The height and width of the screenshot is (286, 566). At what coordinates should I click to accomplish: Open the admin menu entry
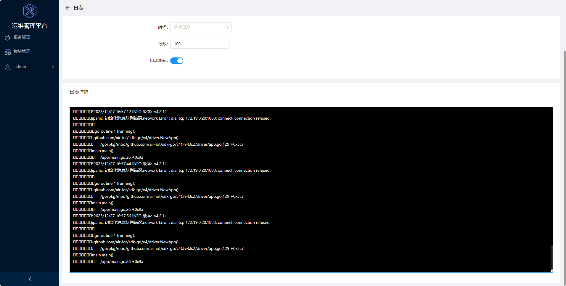coord(30,67)
